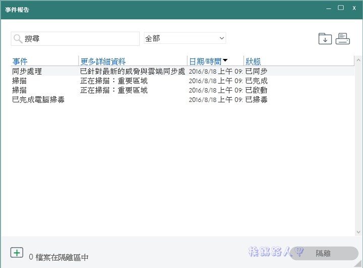Sort by the 狀態 column header

pos(298,61)
